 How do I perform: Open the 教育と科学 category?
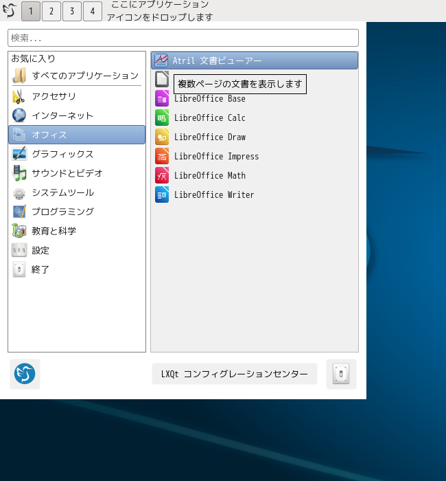[x=77, y=231]
